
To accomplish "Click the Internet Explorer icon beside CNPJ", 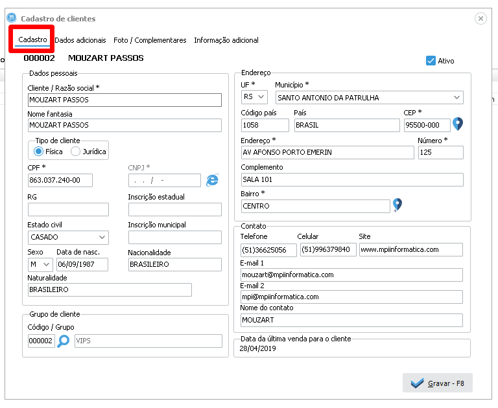I will click(x=212, y=180).
